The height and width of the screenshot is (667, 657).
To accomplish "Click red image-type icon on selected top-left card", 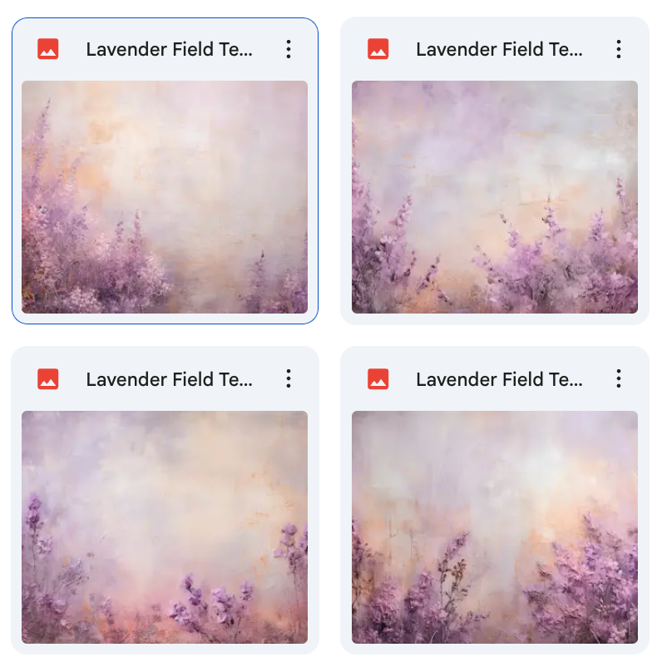I will [48, 49].
